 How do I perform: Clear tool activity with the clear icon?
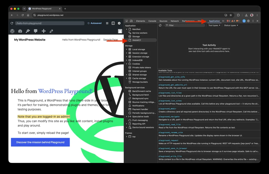[160, 25]
